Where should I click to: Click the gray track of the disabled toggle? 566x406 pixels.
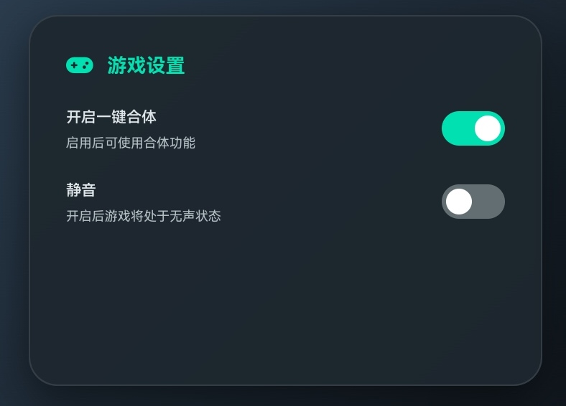[490, 202]
